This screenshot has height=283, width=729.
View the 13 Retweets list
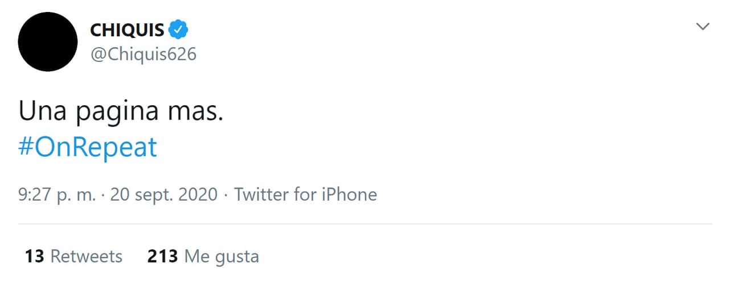pos(73,256)
